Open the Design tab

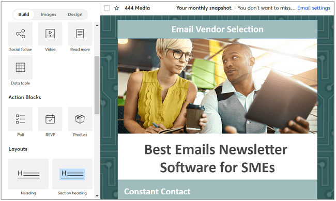click(75, 14)
